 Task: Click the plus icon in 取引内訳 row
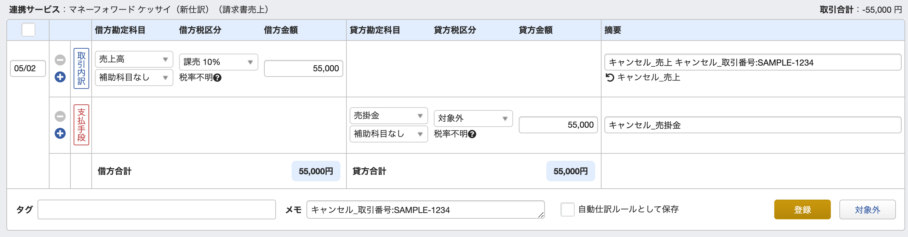[x=60, y=77]
